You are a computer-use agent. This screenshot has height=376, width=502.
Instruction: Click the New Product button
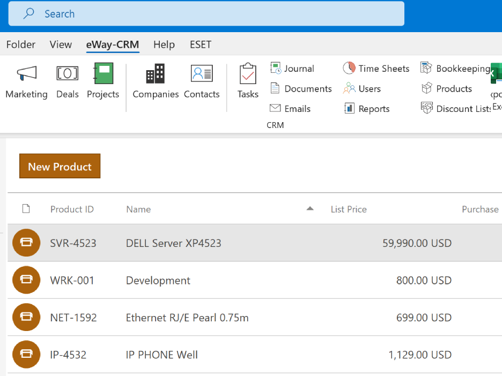point(60,166)
